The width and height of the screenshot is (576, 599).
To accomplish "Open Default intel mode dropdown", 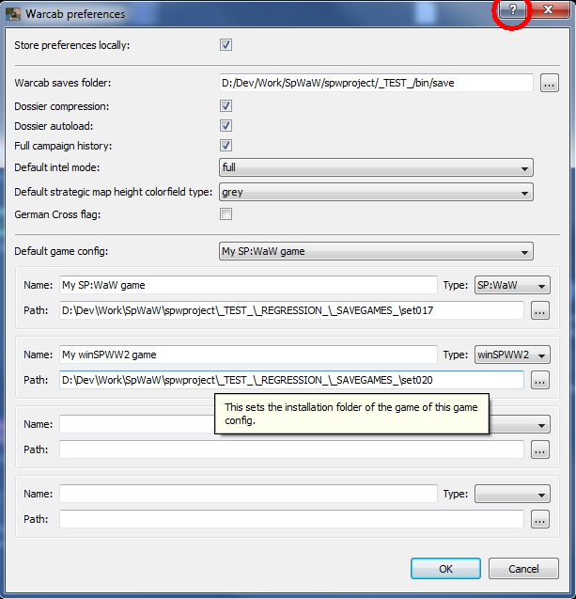I will pyautogui.click(x=375, y=168).
